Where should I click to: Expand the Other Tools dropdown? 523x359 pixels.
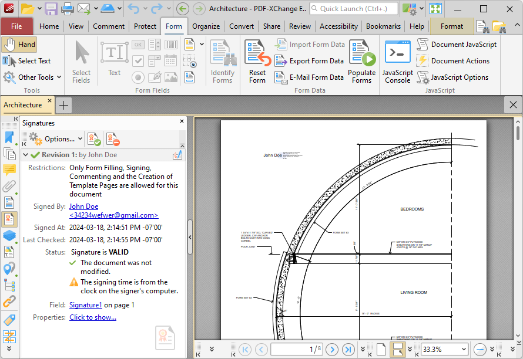coord(32,77)
